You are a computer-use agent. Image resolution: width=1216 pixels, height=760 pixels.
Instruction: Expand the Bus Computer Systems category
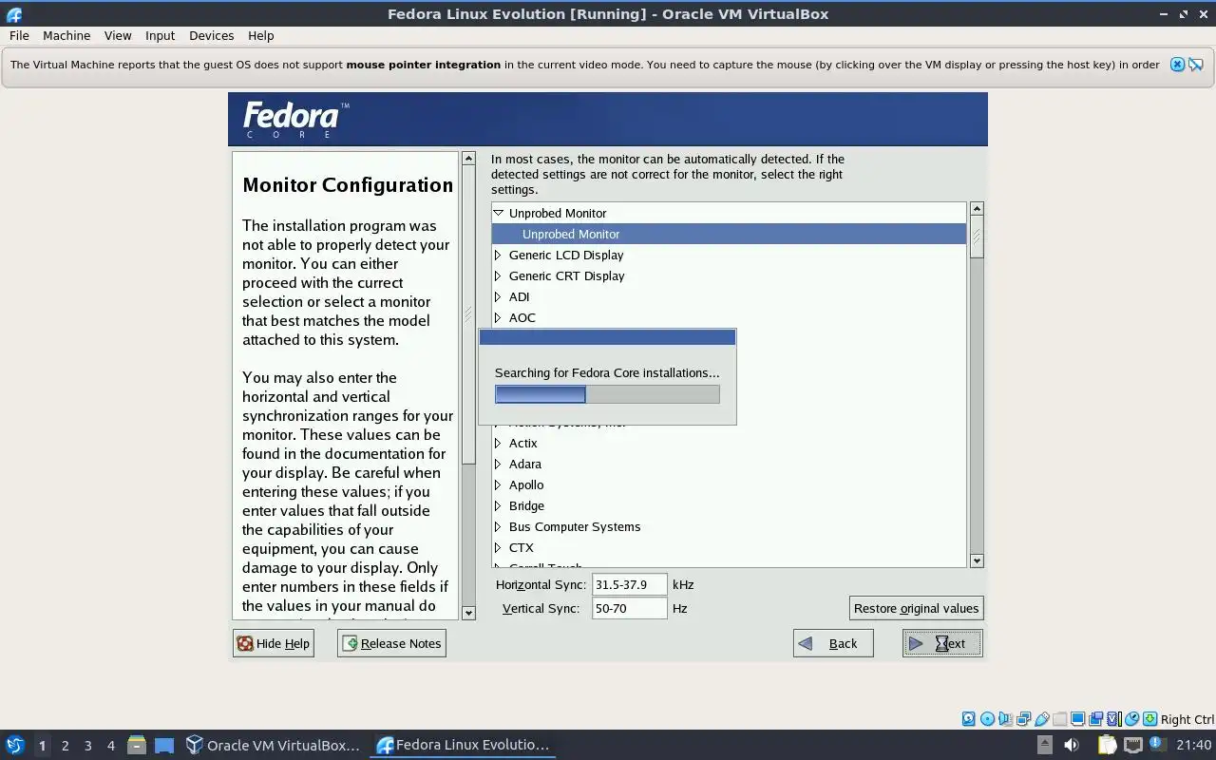[x=498, y=526]
